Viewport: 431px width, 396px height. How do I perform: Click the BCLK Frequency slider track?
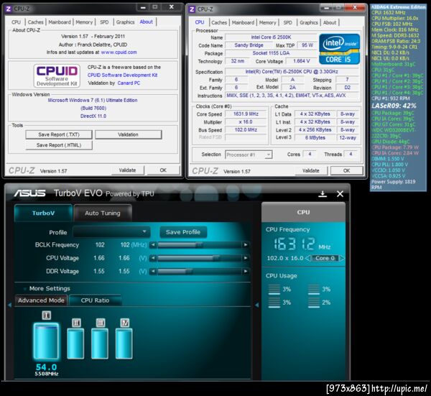(199, 245)
